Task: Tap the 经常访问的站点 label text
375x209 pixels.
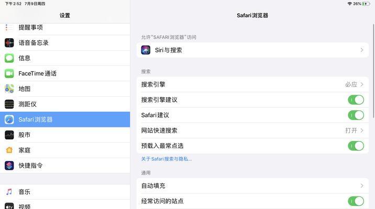Action: point(162,201)
